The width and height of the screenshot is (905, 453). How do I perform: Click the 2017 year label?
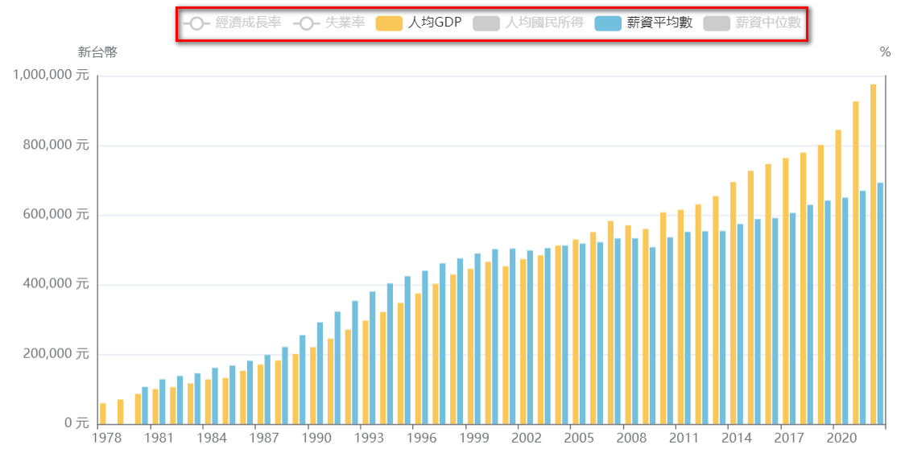coord(789,439)
